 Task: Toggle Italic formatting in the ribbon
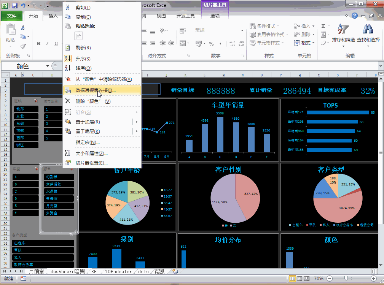pyautogui.click(x=47, y=44)
